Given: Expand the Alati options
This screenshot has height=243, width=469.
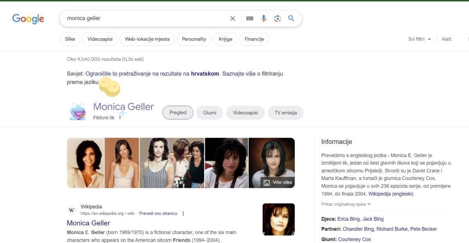Looking at the screenshot, I should click(446, 39).
